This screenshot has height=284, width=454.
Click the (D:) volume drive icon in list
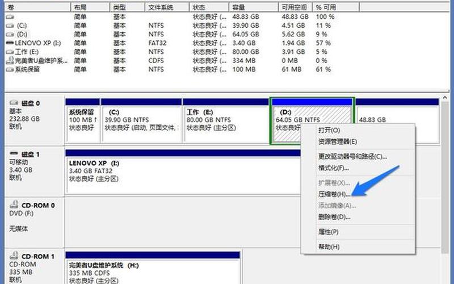coord(10,35)
